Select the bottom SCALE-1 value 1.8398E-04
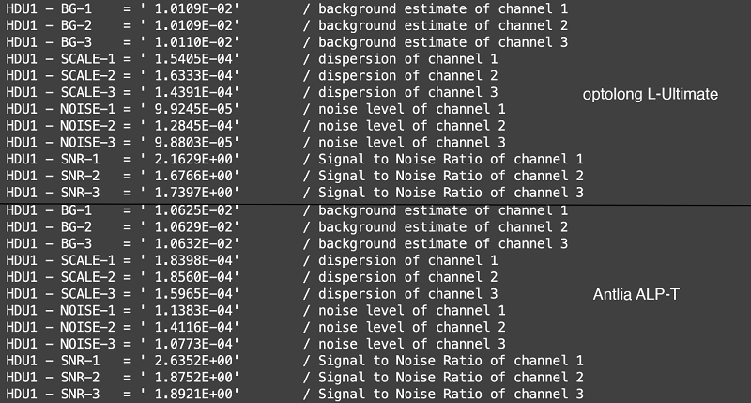 tap(193, 260)
